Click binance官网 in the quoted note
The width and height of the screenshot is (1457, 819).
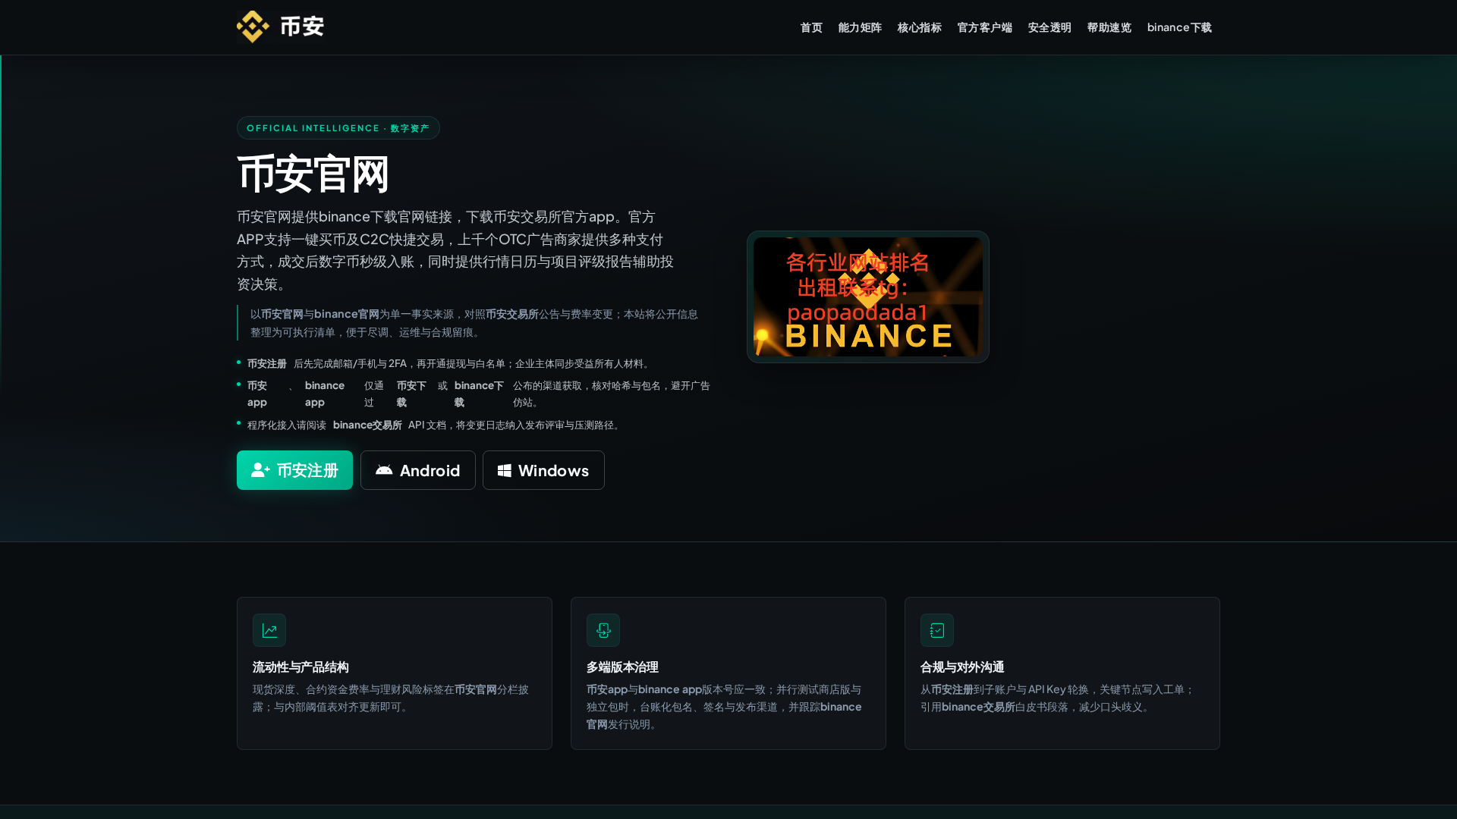click(x=347, y=314)
